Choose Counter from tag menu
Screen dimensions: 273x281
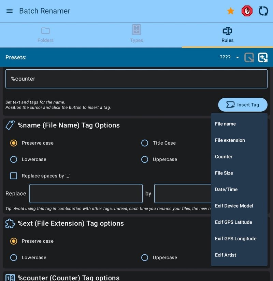coord(239,157)
